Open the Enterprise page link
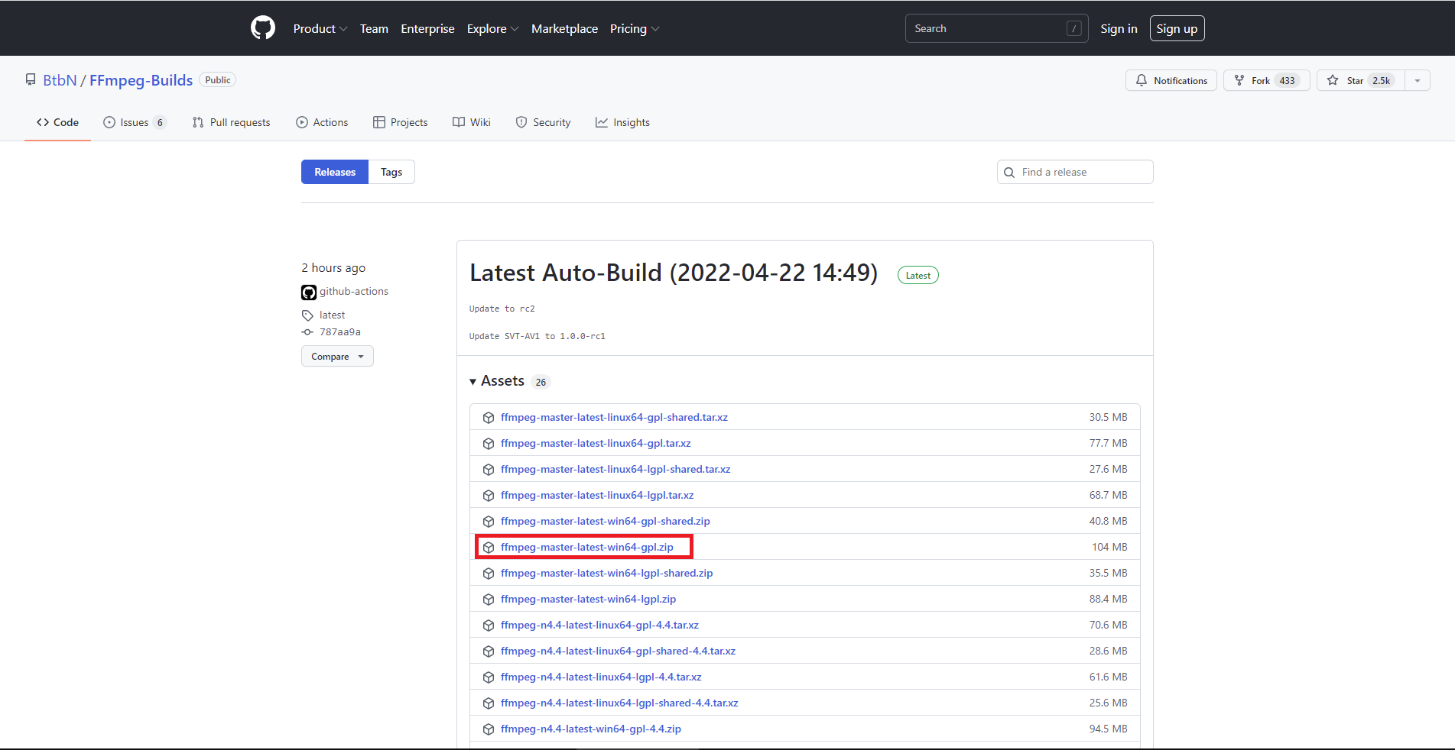This screenshot has height=750, width=1455. [427, 28]
